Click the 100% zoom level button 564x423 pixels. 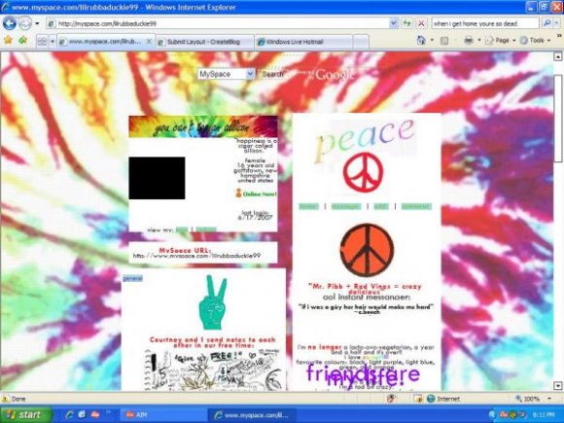tap(528, 399)
